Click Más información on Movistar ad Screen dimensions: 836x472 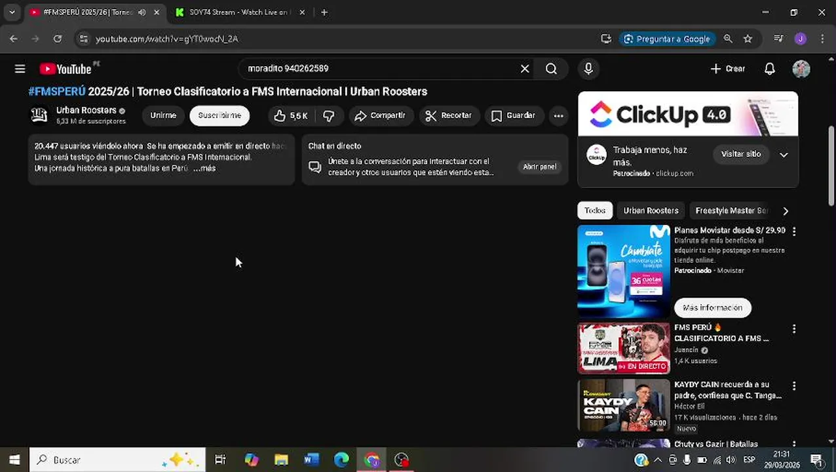point(712,307)
